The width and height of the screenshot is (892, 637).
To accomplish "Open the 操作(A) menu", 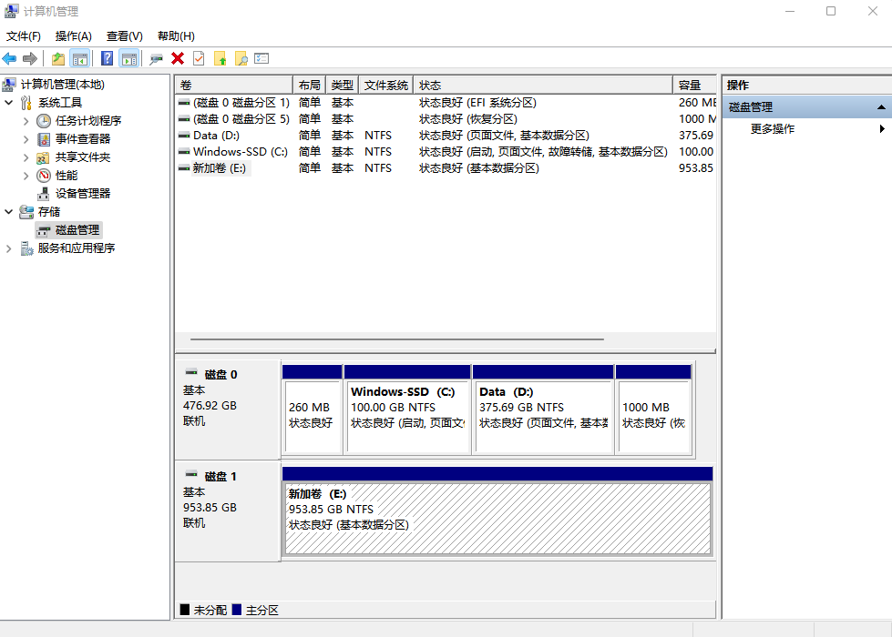I will point(74,36).
